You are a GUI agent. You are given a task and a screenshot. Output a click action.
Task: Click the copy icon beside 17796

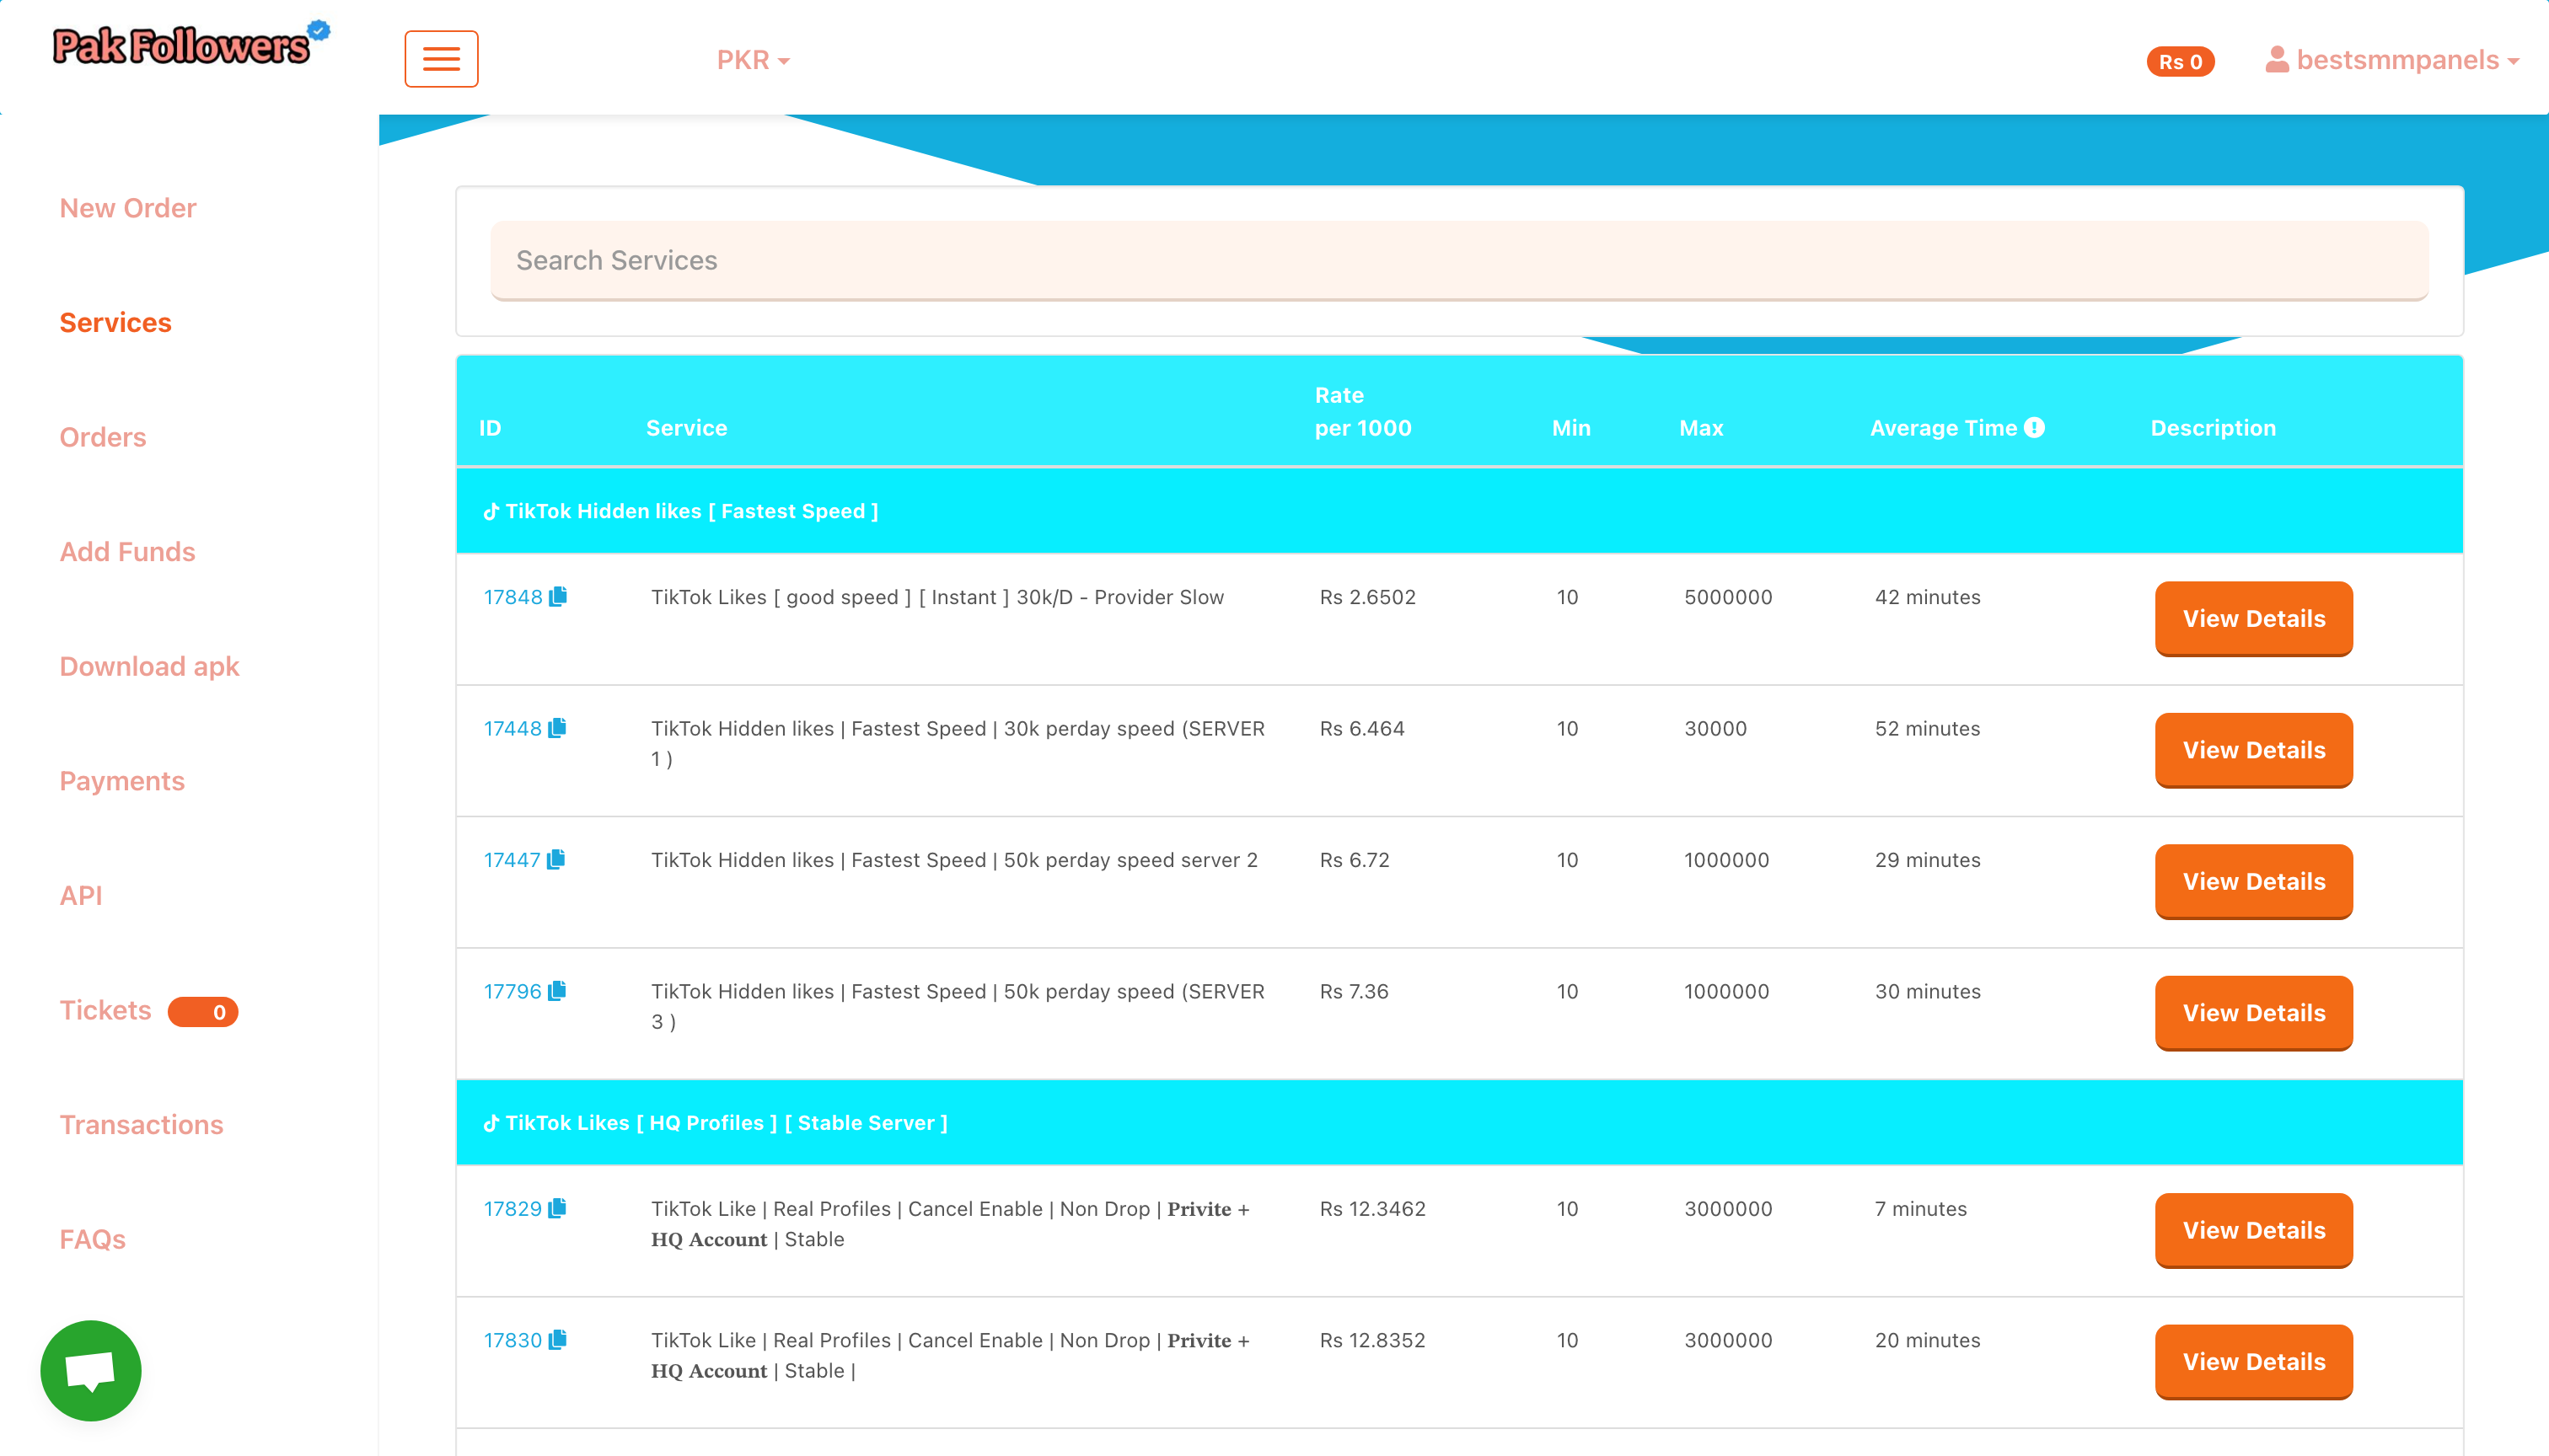click(x=557, y=990)
